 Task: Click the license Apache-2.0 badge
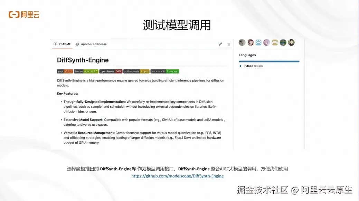coord(86,71)
